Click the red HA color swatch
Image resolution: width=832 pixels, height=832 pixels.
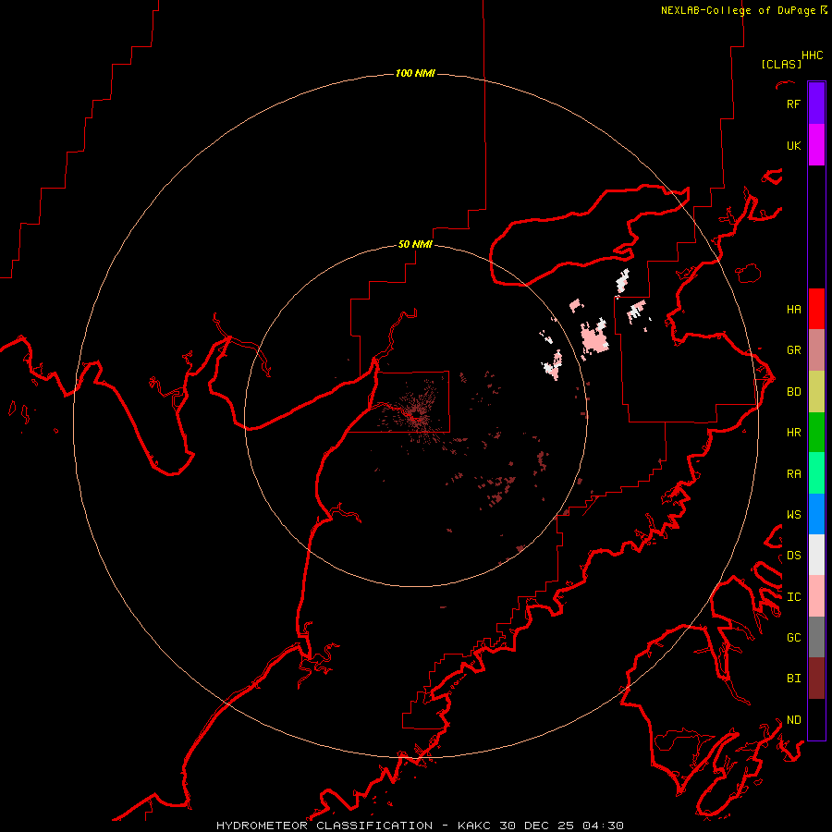pyautogui.click(x=816, y=309)
